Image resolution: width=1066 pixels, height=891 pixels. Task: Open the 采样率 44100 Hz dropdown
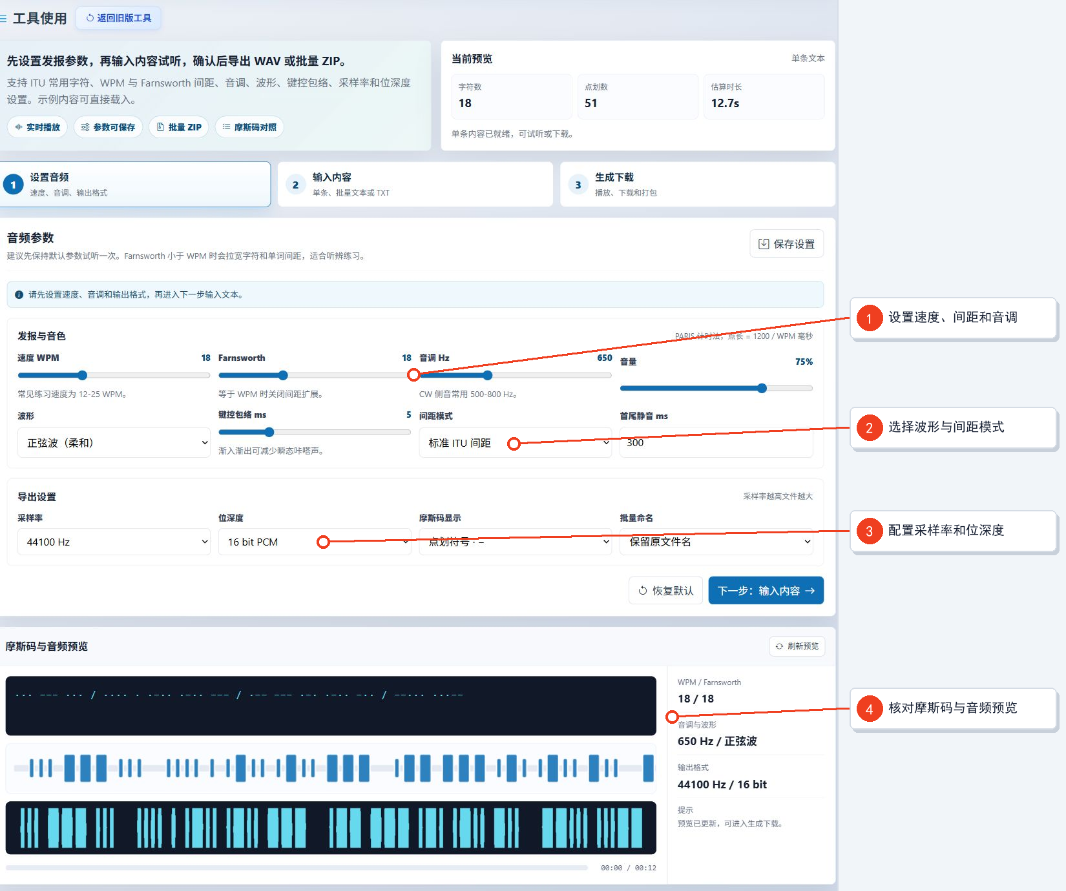[x=114, y=542]
